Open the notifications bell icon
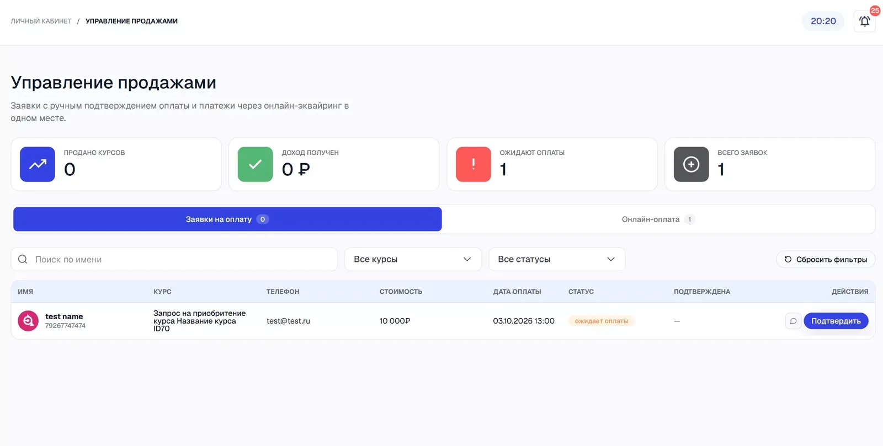The height and width of the screenshot is (446, 883). coord(864,21)
